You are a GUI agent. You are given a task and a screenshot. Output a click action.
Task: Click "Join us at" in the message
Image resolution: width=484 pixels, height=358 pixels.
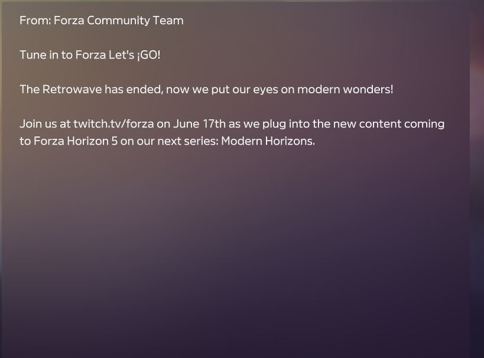click(45, 124)
